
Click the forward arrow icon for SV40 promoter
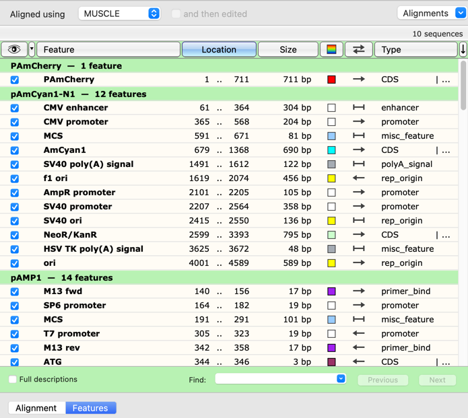(358, 207)
